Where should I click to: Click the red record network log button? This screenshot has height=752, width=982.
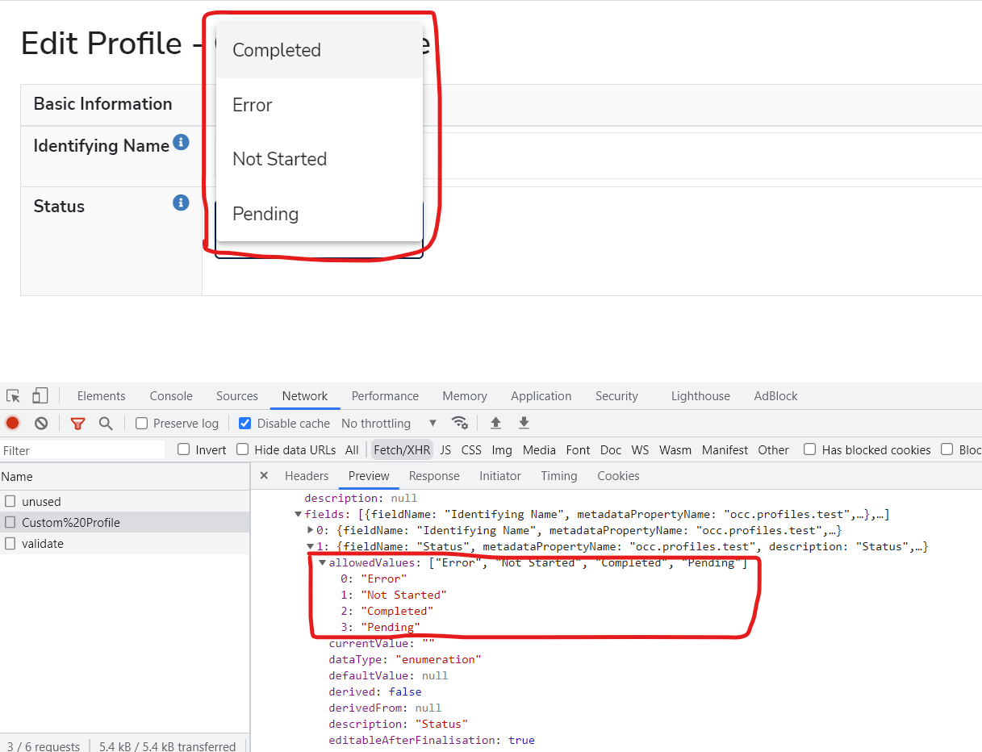(x=11, y=422)
